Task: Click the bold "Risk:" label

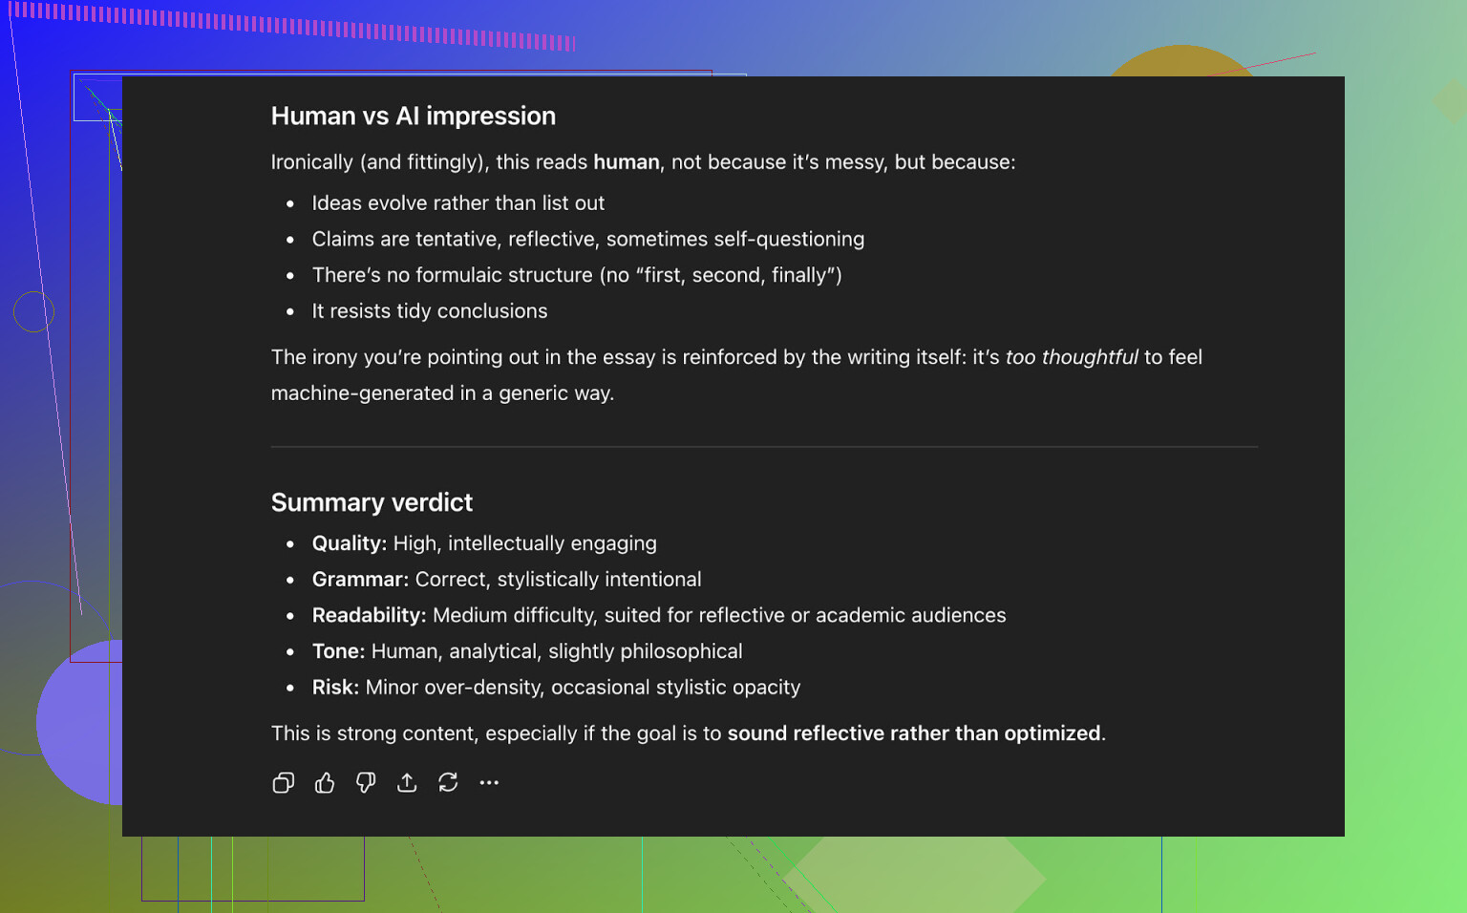Action: 335,688
